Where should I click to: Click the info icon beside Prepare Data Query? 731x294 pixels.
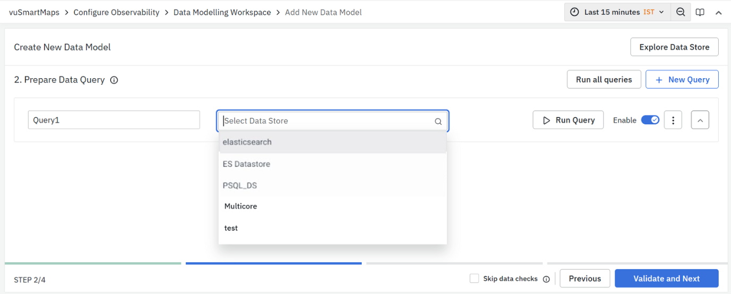click(x=114, y=80)
